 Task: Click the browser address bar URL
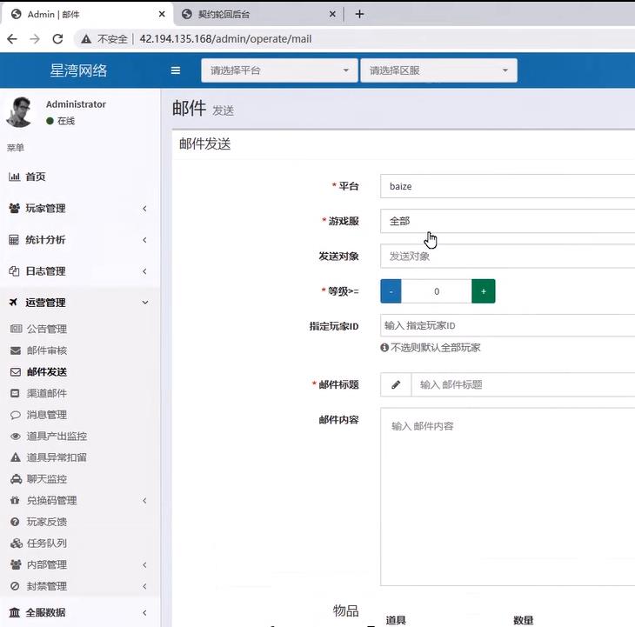(x=225, y=39)
